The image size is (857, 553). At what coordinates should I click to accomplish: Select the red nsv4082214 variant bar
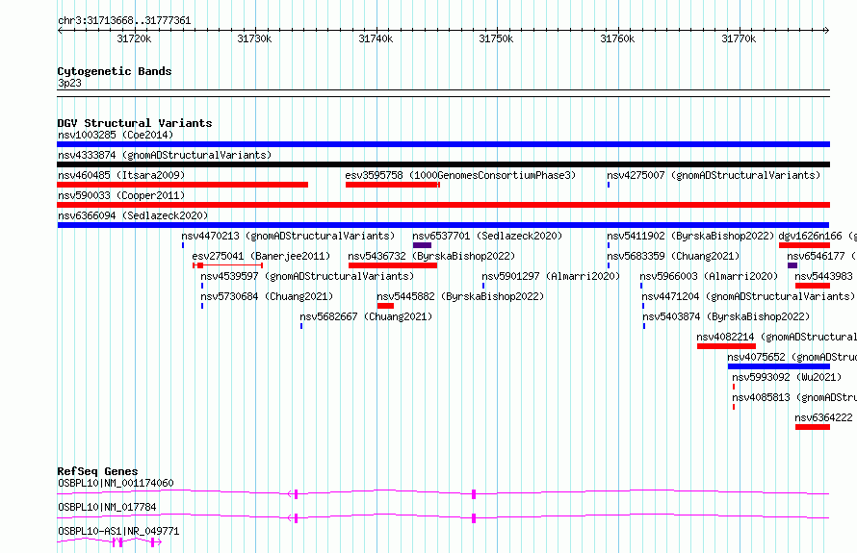click(726, 346)
